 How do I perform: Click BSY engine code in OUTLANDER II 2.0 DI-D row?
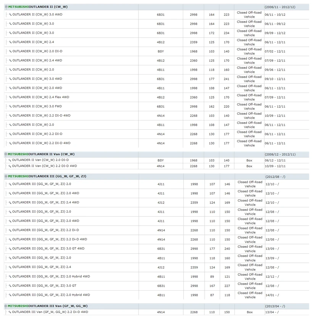click(x=161, y=52)
